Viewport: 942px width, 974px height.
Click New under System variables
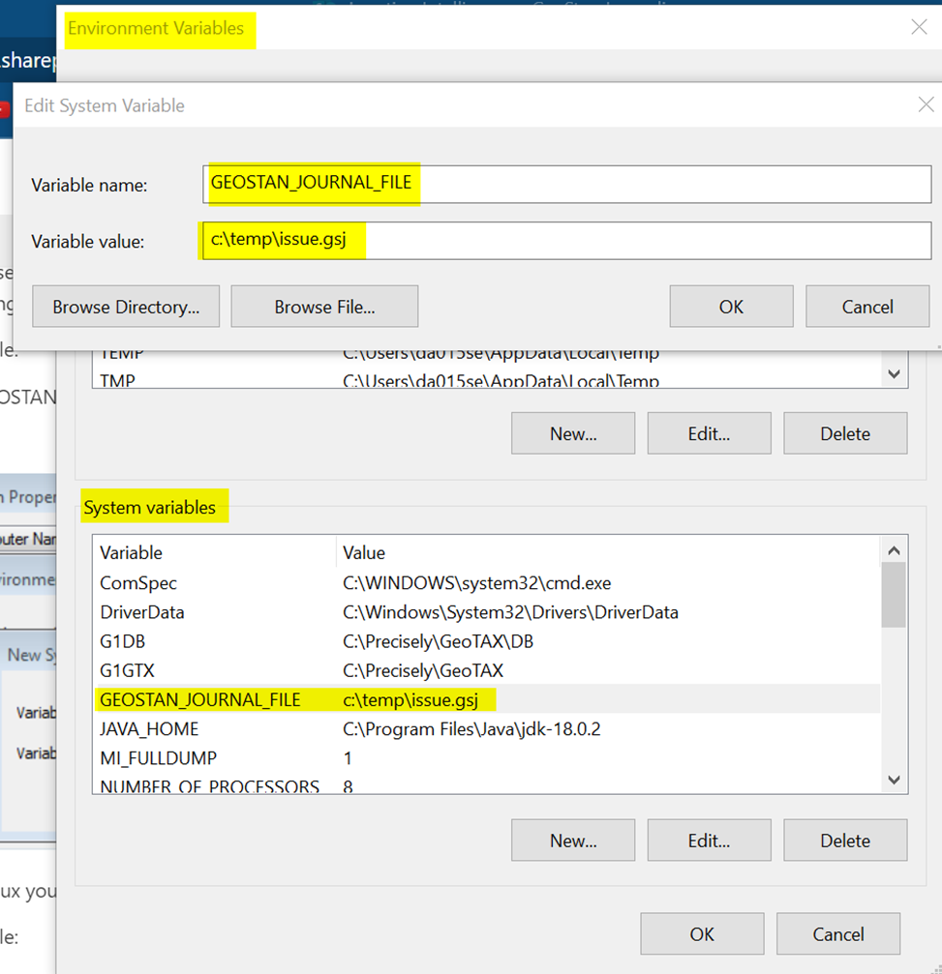[572, 840]
